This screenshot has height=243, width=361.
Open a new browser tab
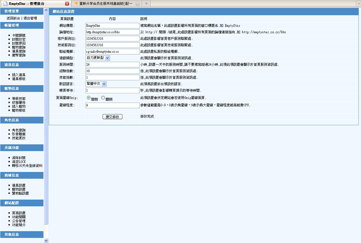tap(146, 4)
